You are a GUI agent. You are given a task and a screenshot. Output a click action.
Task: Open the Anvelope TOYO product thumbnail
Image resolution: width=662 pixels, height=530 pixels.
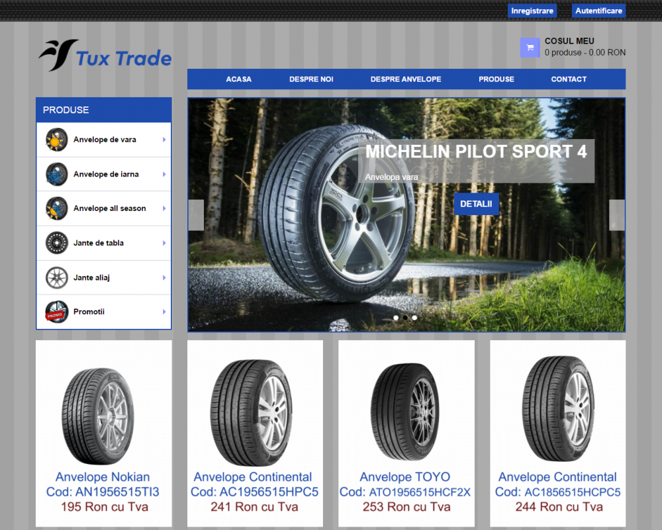pos(405,410)
